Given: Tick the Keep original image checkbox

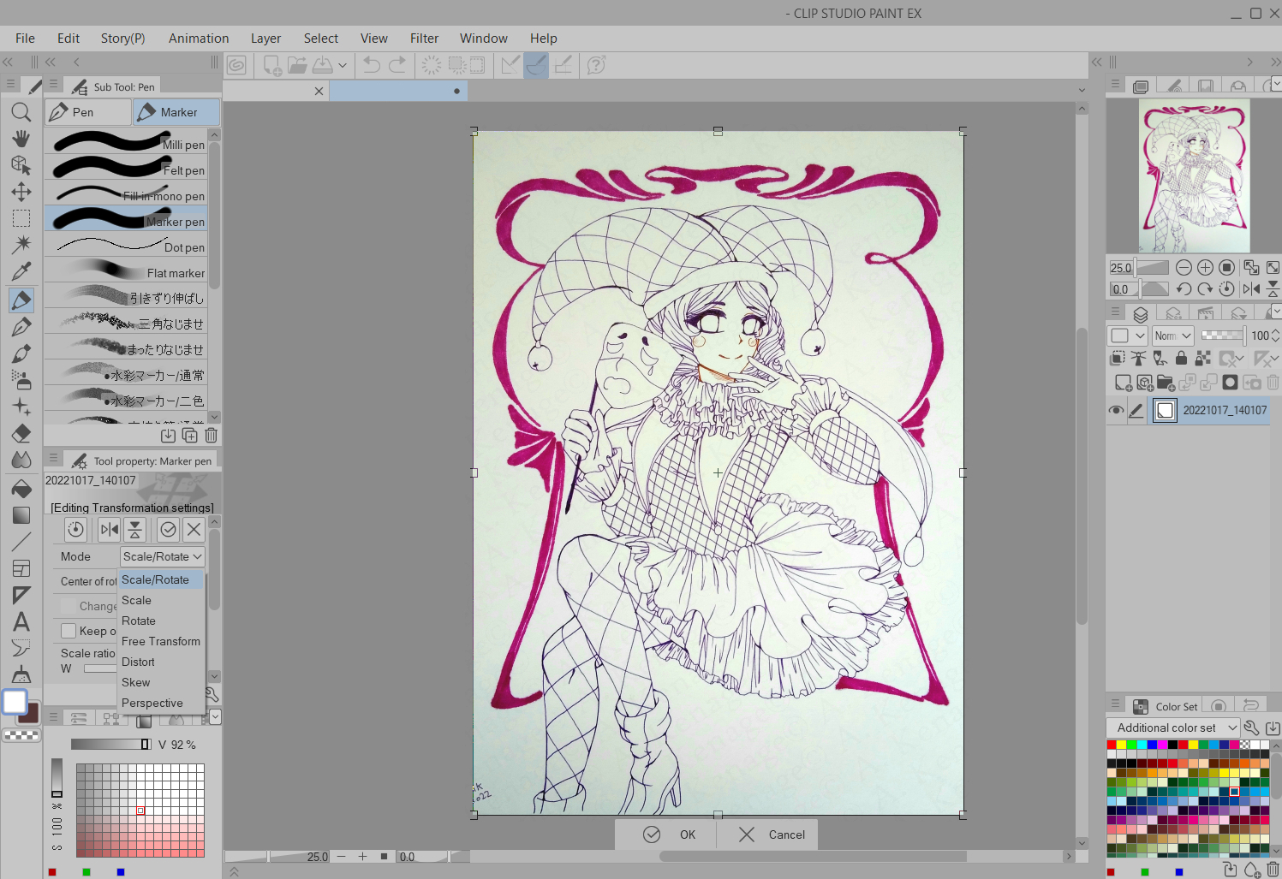Looking at the screenshot, I should (69, 631).
